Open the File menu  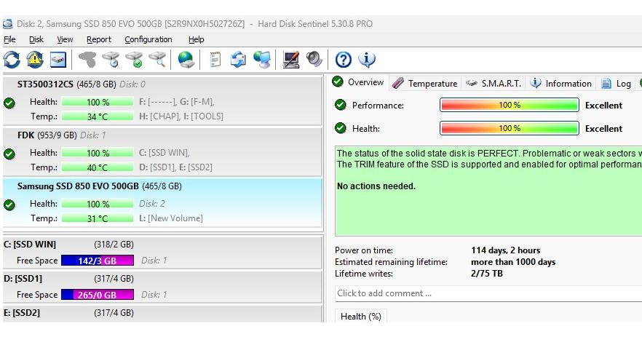click(x=9, y=39)
